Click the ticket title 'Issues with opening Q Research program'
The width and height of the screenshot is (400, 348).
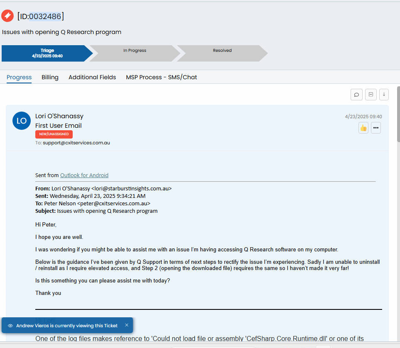click(x=61, y=32)
